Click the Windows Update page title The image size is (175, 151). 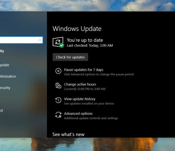click(77, 29)
